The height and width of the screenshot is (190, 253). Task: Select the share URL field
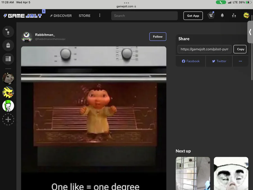point(204,49)
